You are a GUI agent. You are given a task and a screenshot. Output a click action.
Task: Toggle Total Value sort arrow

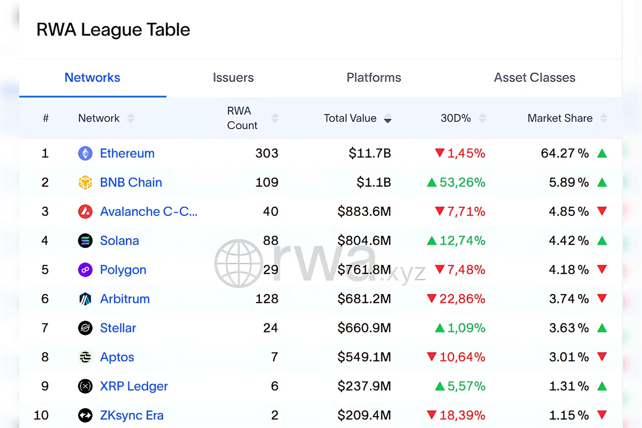pyautogui.click(x=388, y=118)
